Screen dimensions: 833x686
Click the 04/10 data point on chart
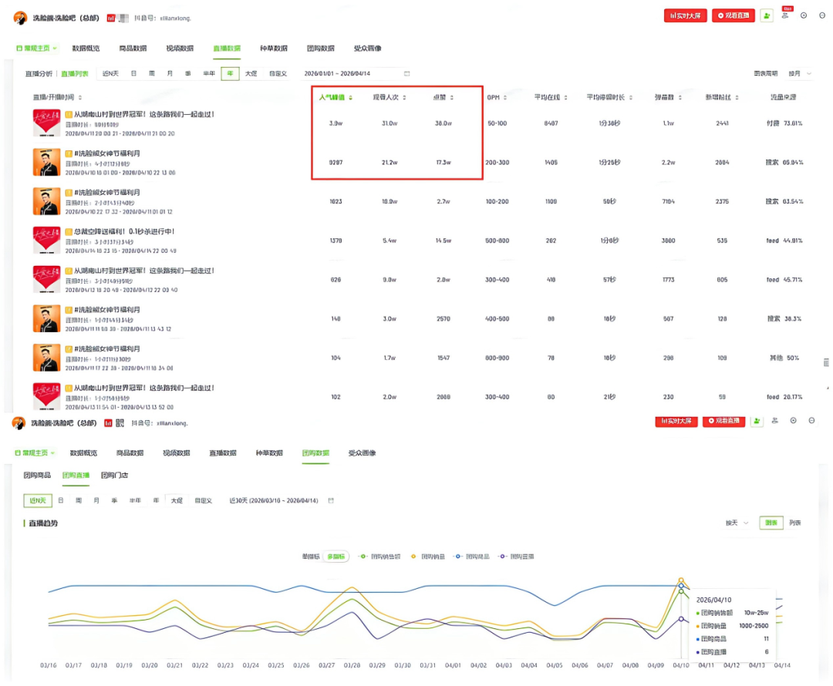681,580
